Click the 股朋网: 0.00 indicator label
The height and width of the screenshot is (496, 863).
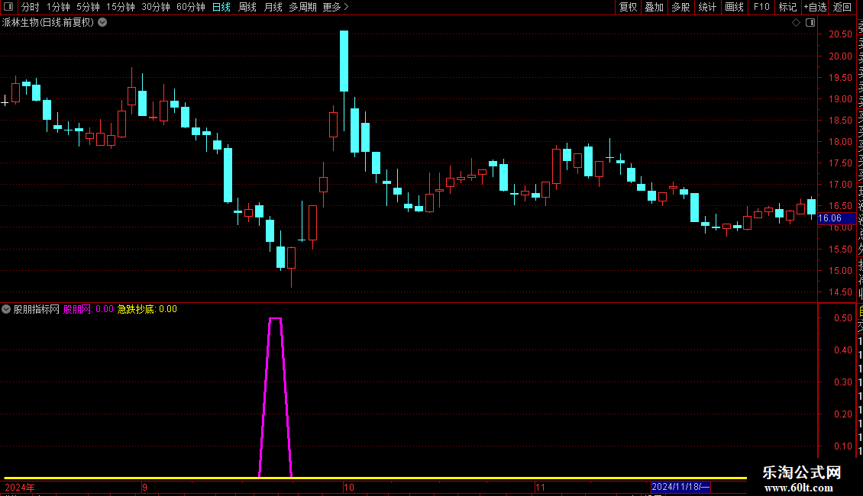click(88, 309)
